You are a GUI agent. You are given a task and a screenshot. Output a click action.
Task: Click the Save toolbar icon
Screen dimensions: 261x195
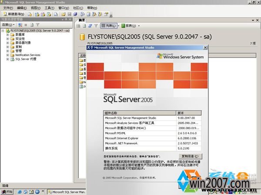(x=70, y=14)
